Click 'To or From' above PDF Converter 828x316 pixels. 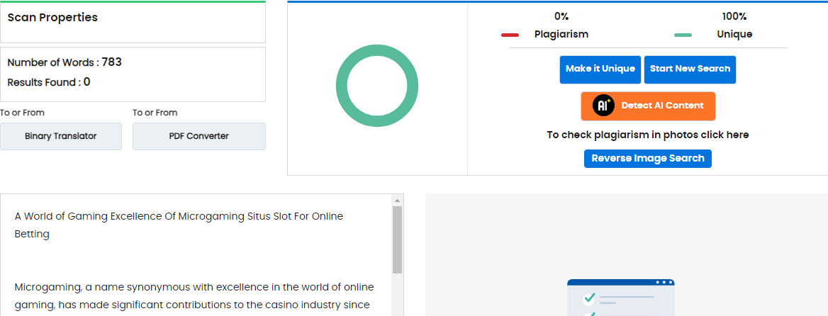(x=155, y=113)
